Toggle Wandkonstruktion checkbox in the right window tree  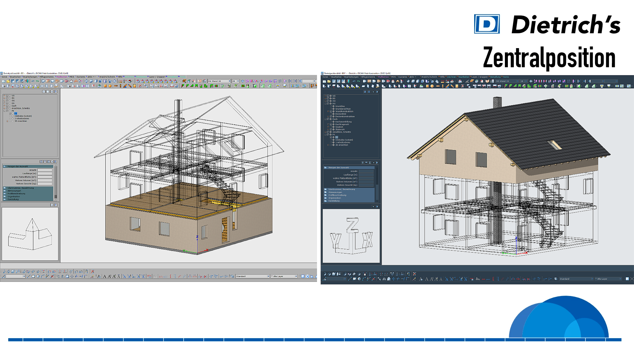tap(331, 111)
